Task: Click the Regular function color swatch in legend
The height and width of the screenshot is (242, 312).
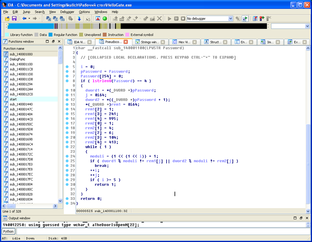Action: [51, 35]
